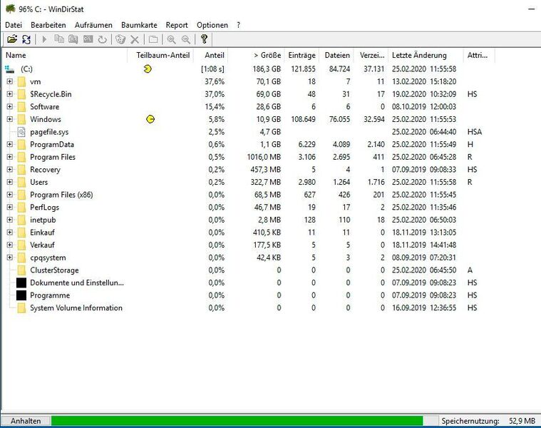Click the WinDirStat tree icon in title bar
Screen dimensions: 541x428
11,9
